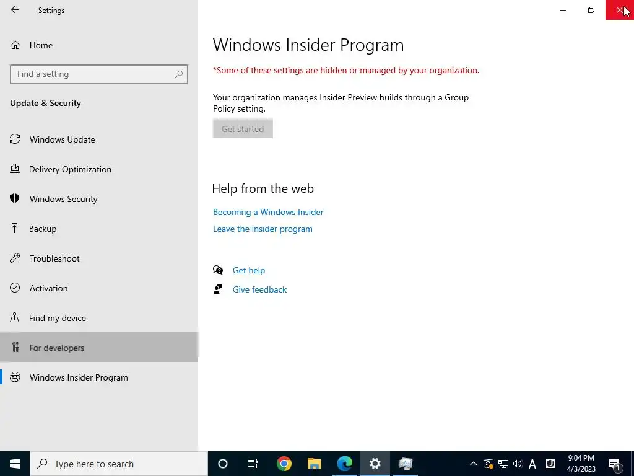634x476 pixels.
Task: Open the Activation page
Action: pos(99,288)
